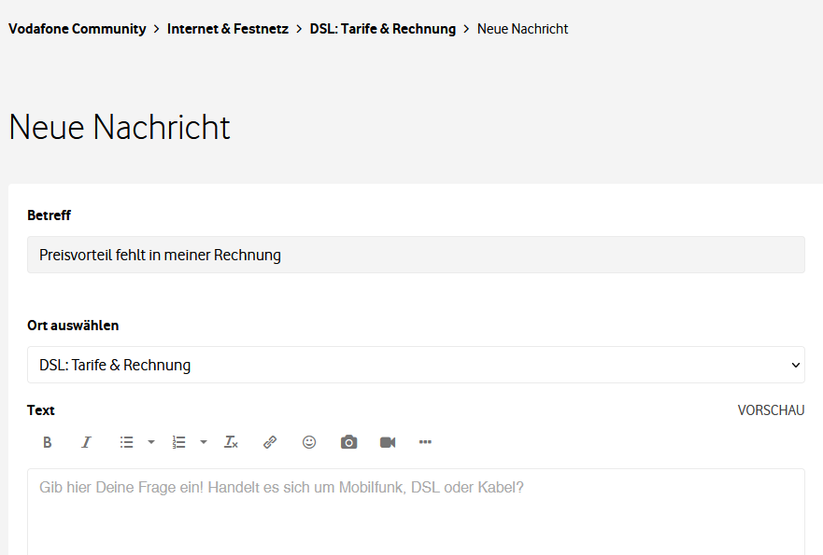Open Internet & Festnetz breadcrumb link
The height and width of the screenshot is (555, 823).
228,29
